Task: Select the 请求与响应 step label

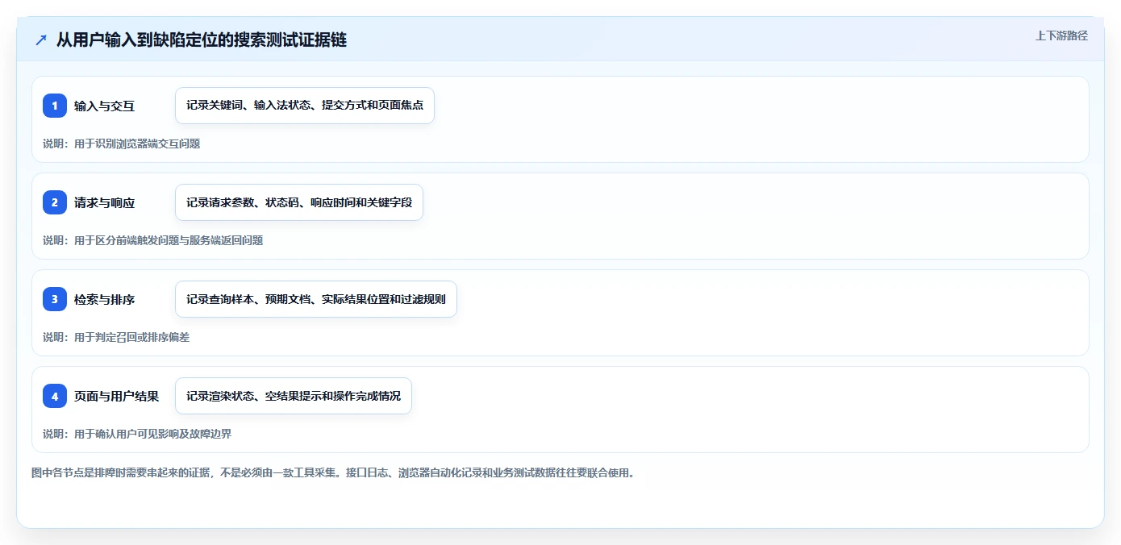Action: click(x=105, y=202)
